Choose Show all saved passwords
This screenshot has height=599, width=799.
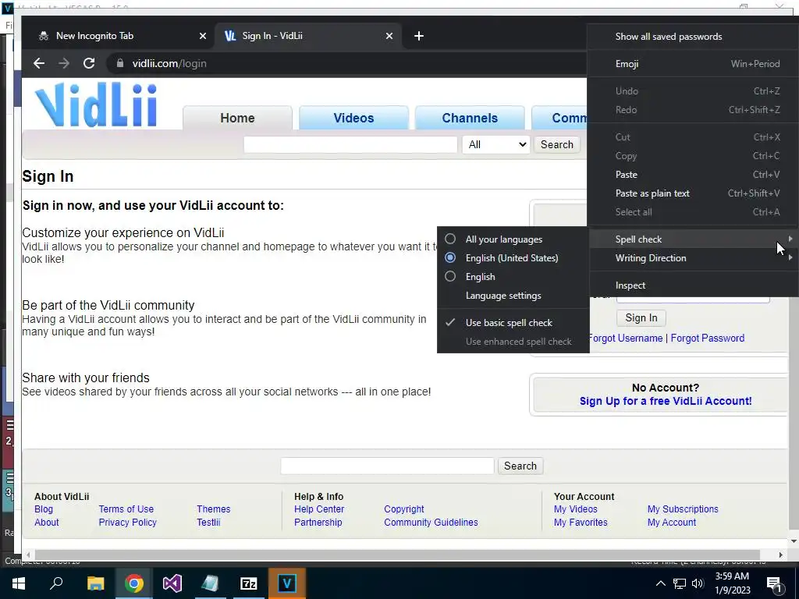coord(693,36)
